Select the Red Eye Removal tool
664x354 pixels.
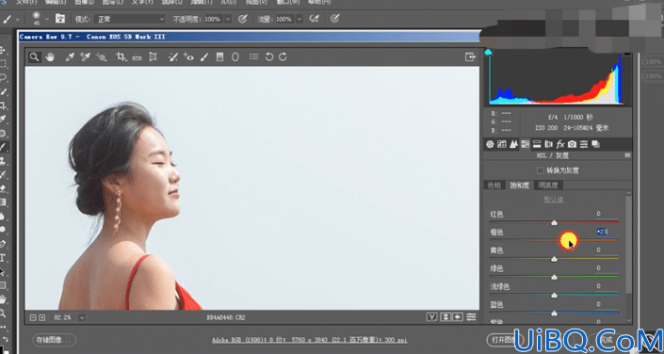point(188,57)
